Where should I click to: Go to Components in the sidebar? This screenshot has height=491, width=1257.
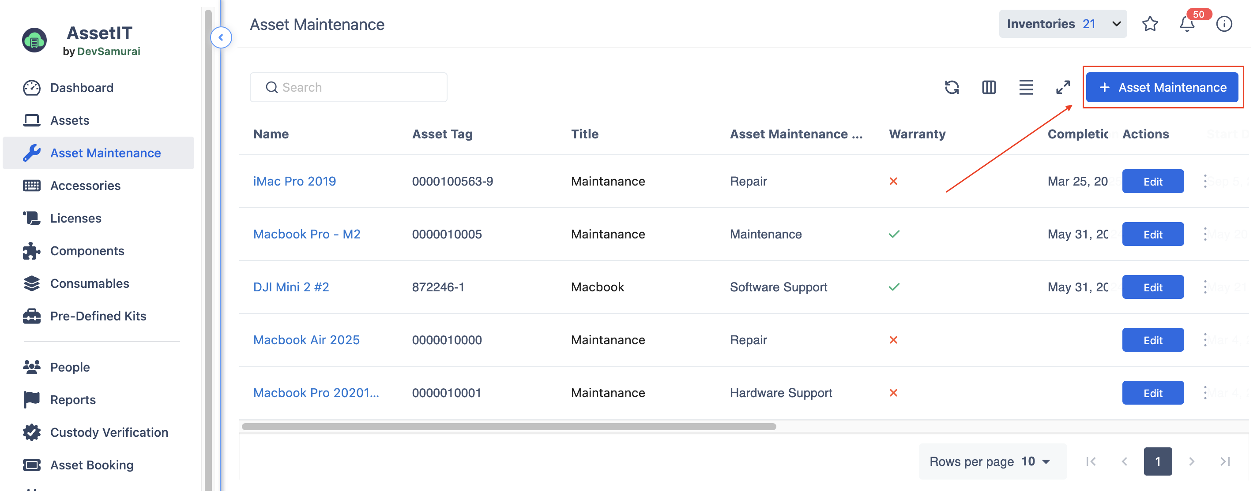click(87, 251)
